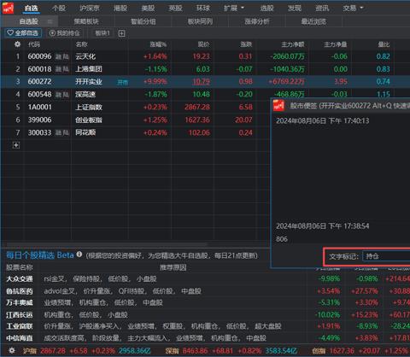
Task: Open the 选股 tab
Action: point(266,9)
